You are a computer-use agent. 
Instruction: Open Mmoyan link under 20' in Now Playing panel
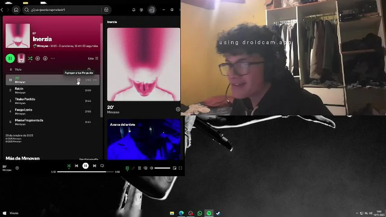coord(113,112)
